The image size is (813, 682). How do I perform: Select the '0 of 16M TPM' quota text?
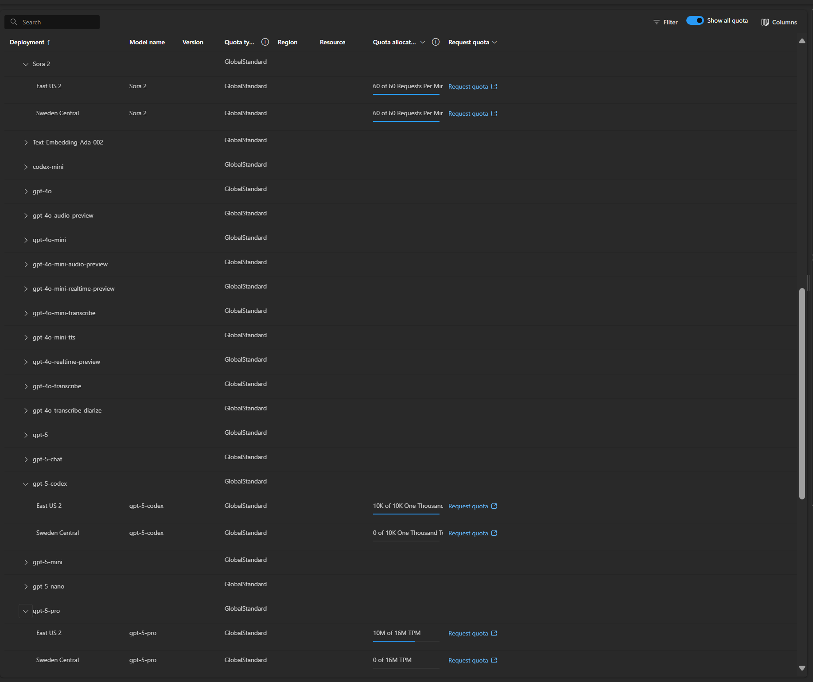coord(392,660)
